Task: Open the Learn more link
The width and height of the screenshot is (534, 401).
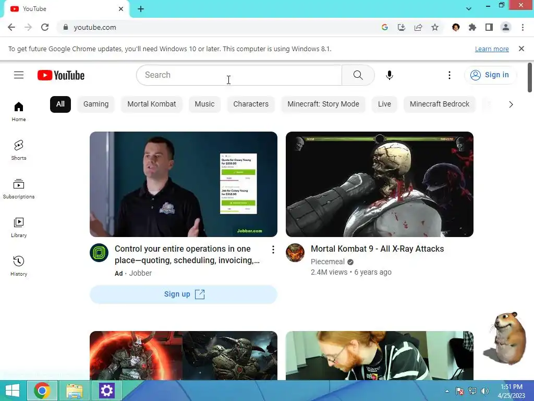Action: pos(492,49)
